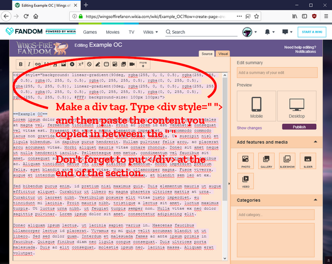Click the Add category input field

pos(276,214)
